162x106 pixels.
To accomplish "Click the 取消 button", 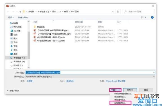I will pos(146,90).
